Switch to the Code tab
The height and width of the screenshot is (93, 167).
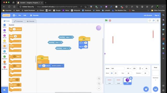[7, 21]
